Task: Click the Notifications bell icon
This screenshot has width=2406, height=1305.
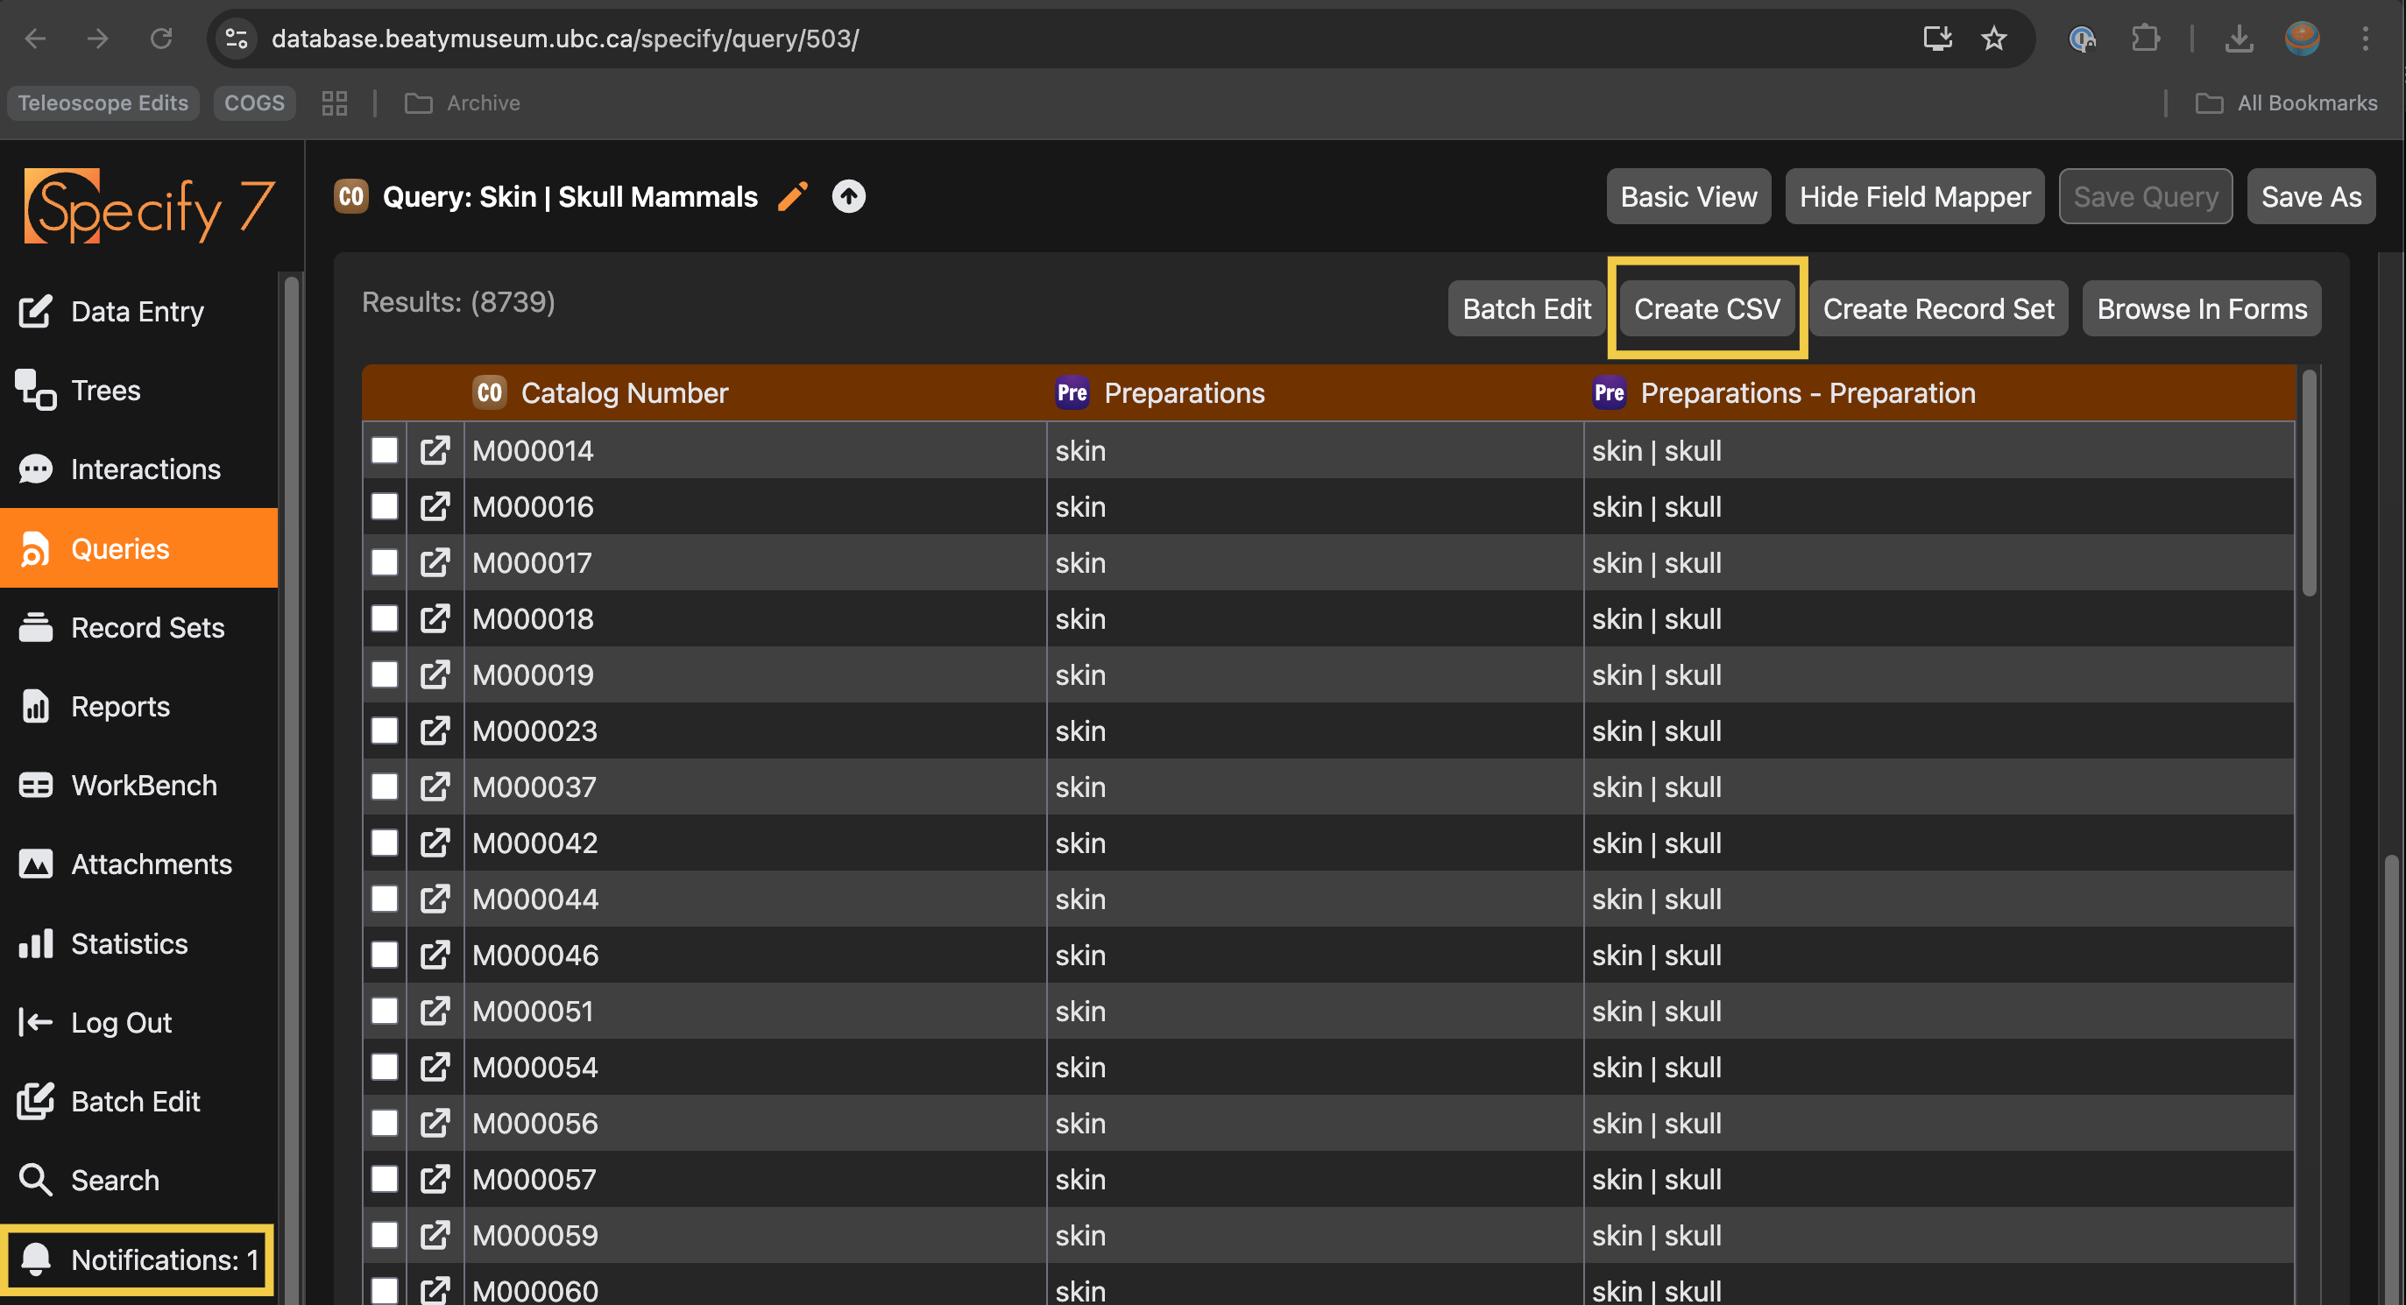Action: tap(36, 1259)
